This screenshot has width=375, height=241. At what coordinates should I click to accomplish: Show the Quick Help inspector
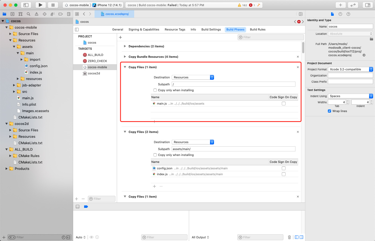coord(348,14)
